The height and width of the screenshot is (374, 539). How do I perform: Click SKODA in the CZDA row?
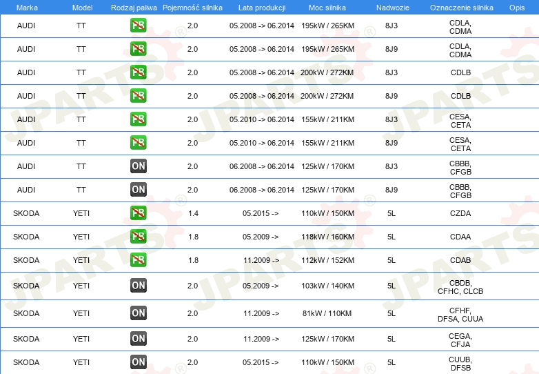(26, 213)
